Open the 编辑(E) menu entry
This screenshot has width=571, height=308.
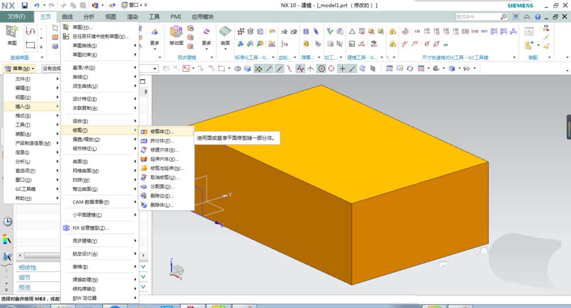point(31,88)
